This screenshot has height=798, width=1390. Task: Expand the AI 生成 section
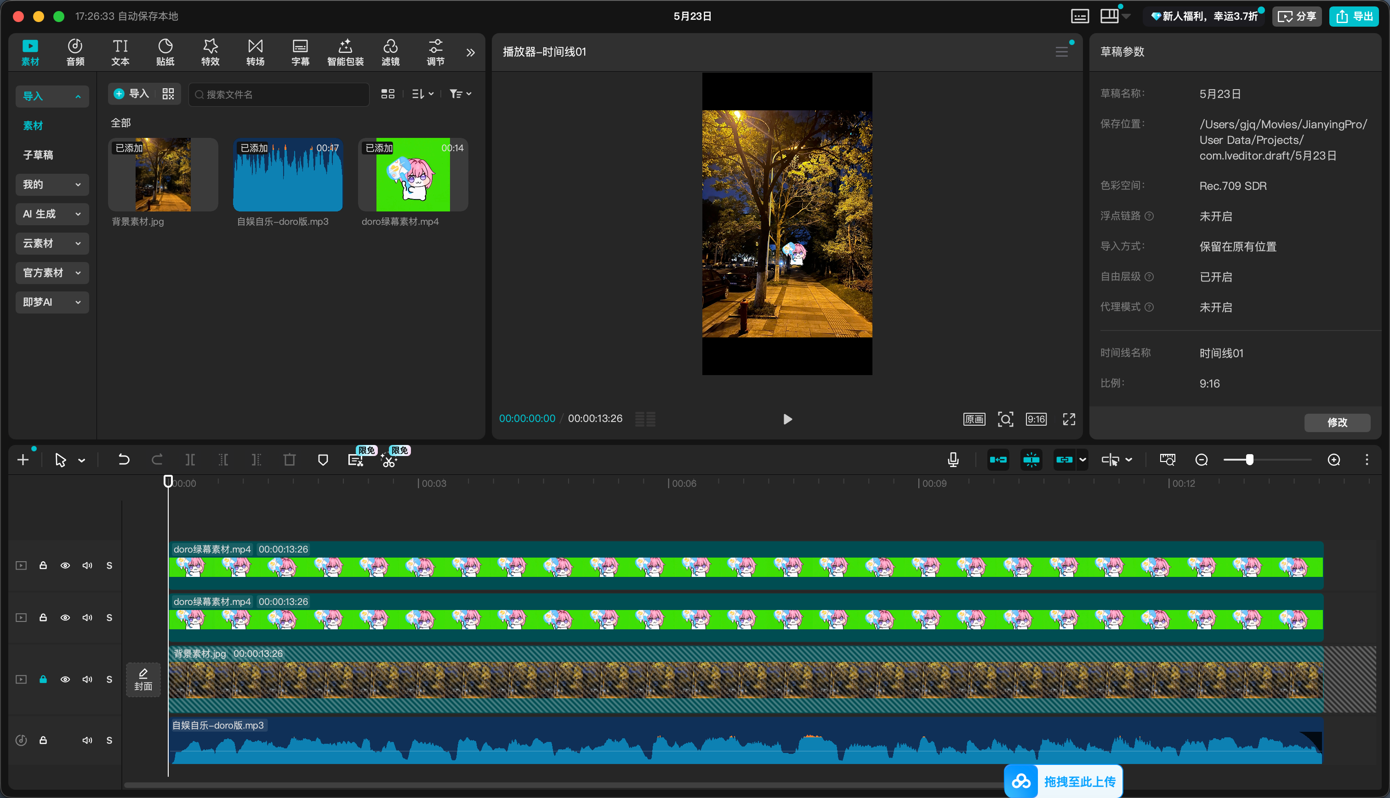tap(52, 214)
